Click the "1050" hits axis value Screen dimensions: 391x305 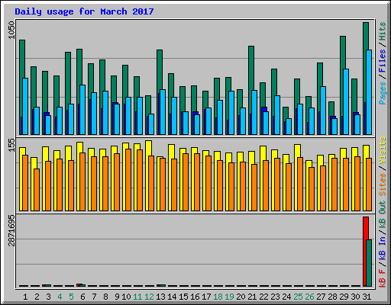point(11,30)
